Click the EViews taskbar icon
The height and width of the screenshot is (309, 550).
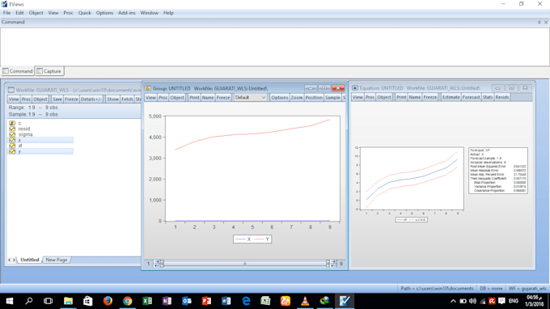[x=345, y=301]
